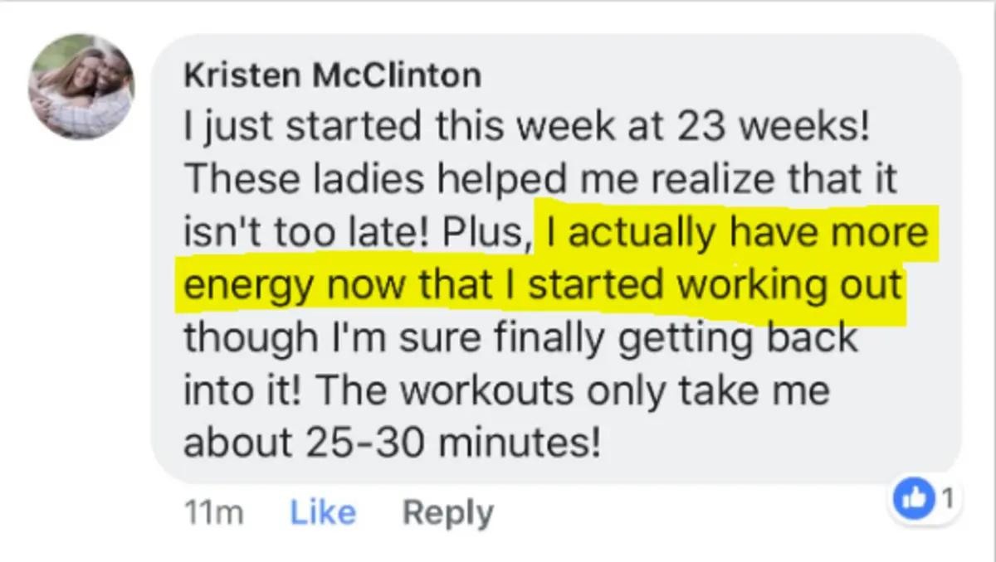Open Kristen McClinton's profile picture
996x562 pixels.
point(81,86)
